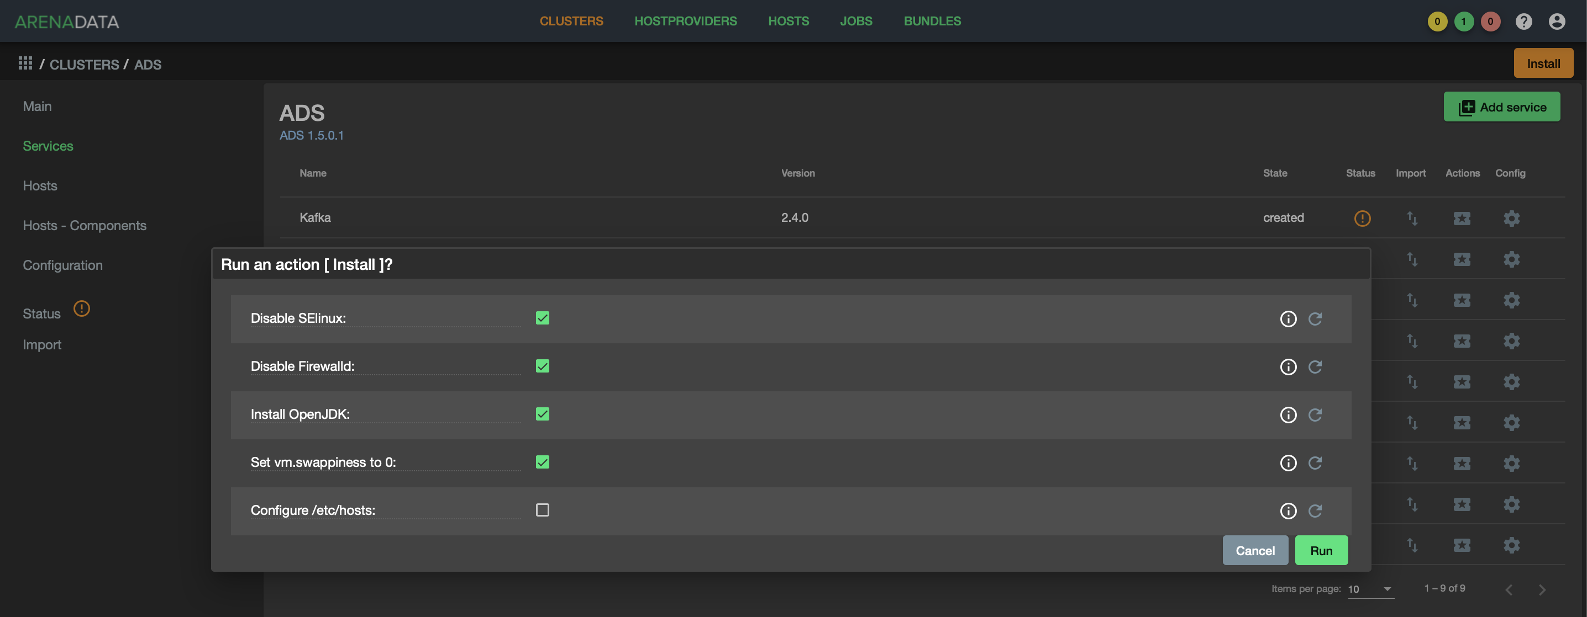Click the Kafka state 'created' cell
Screen dimensions: 1587x617
coord(1283,218)
